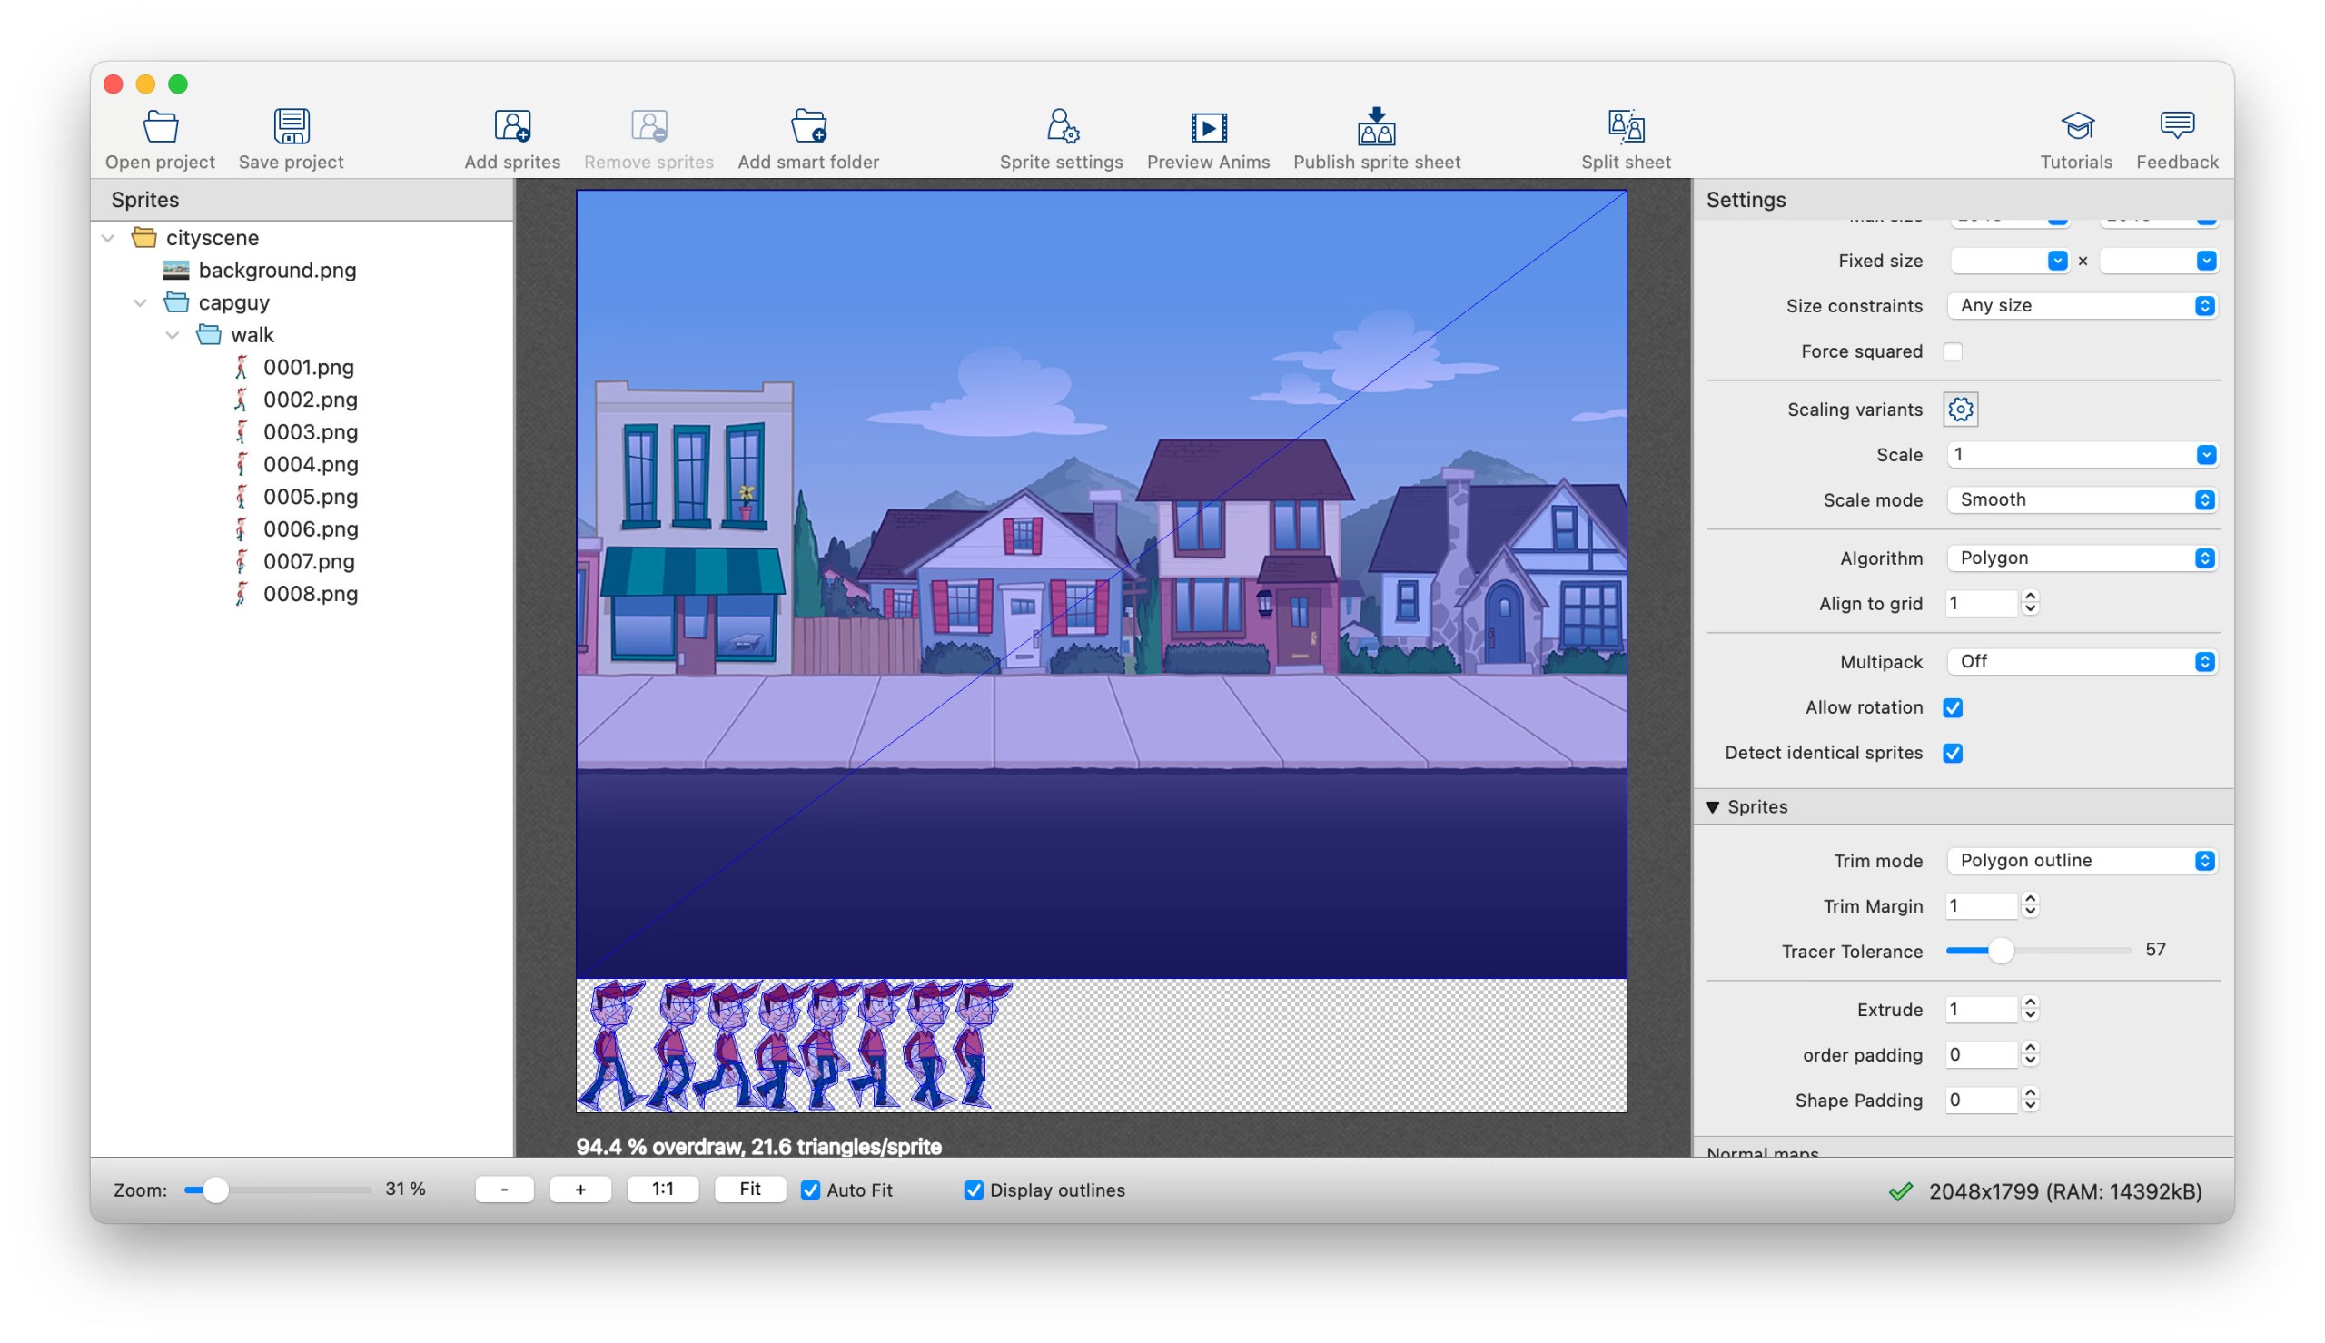2325x1343 pixels.
Task: Disable the Allow rotation checkbox
Action: click(x=1953, y=707)
